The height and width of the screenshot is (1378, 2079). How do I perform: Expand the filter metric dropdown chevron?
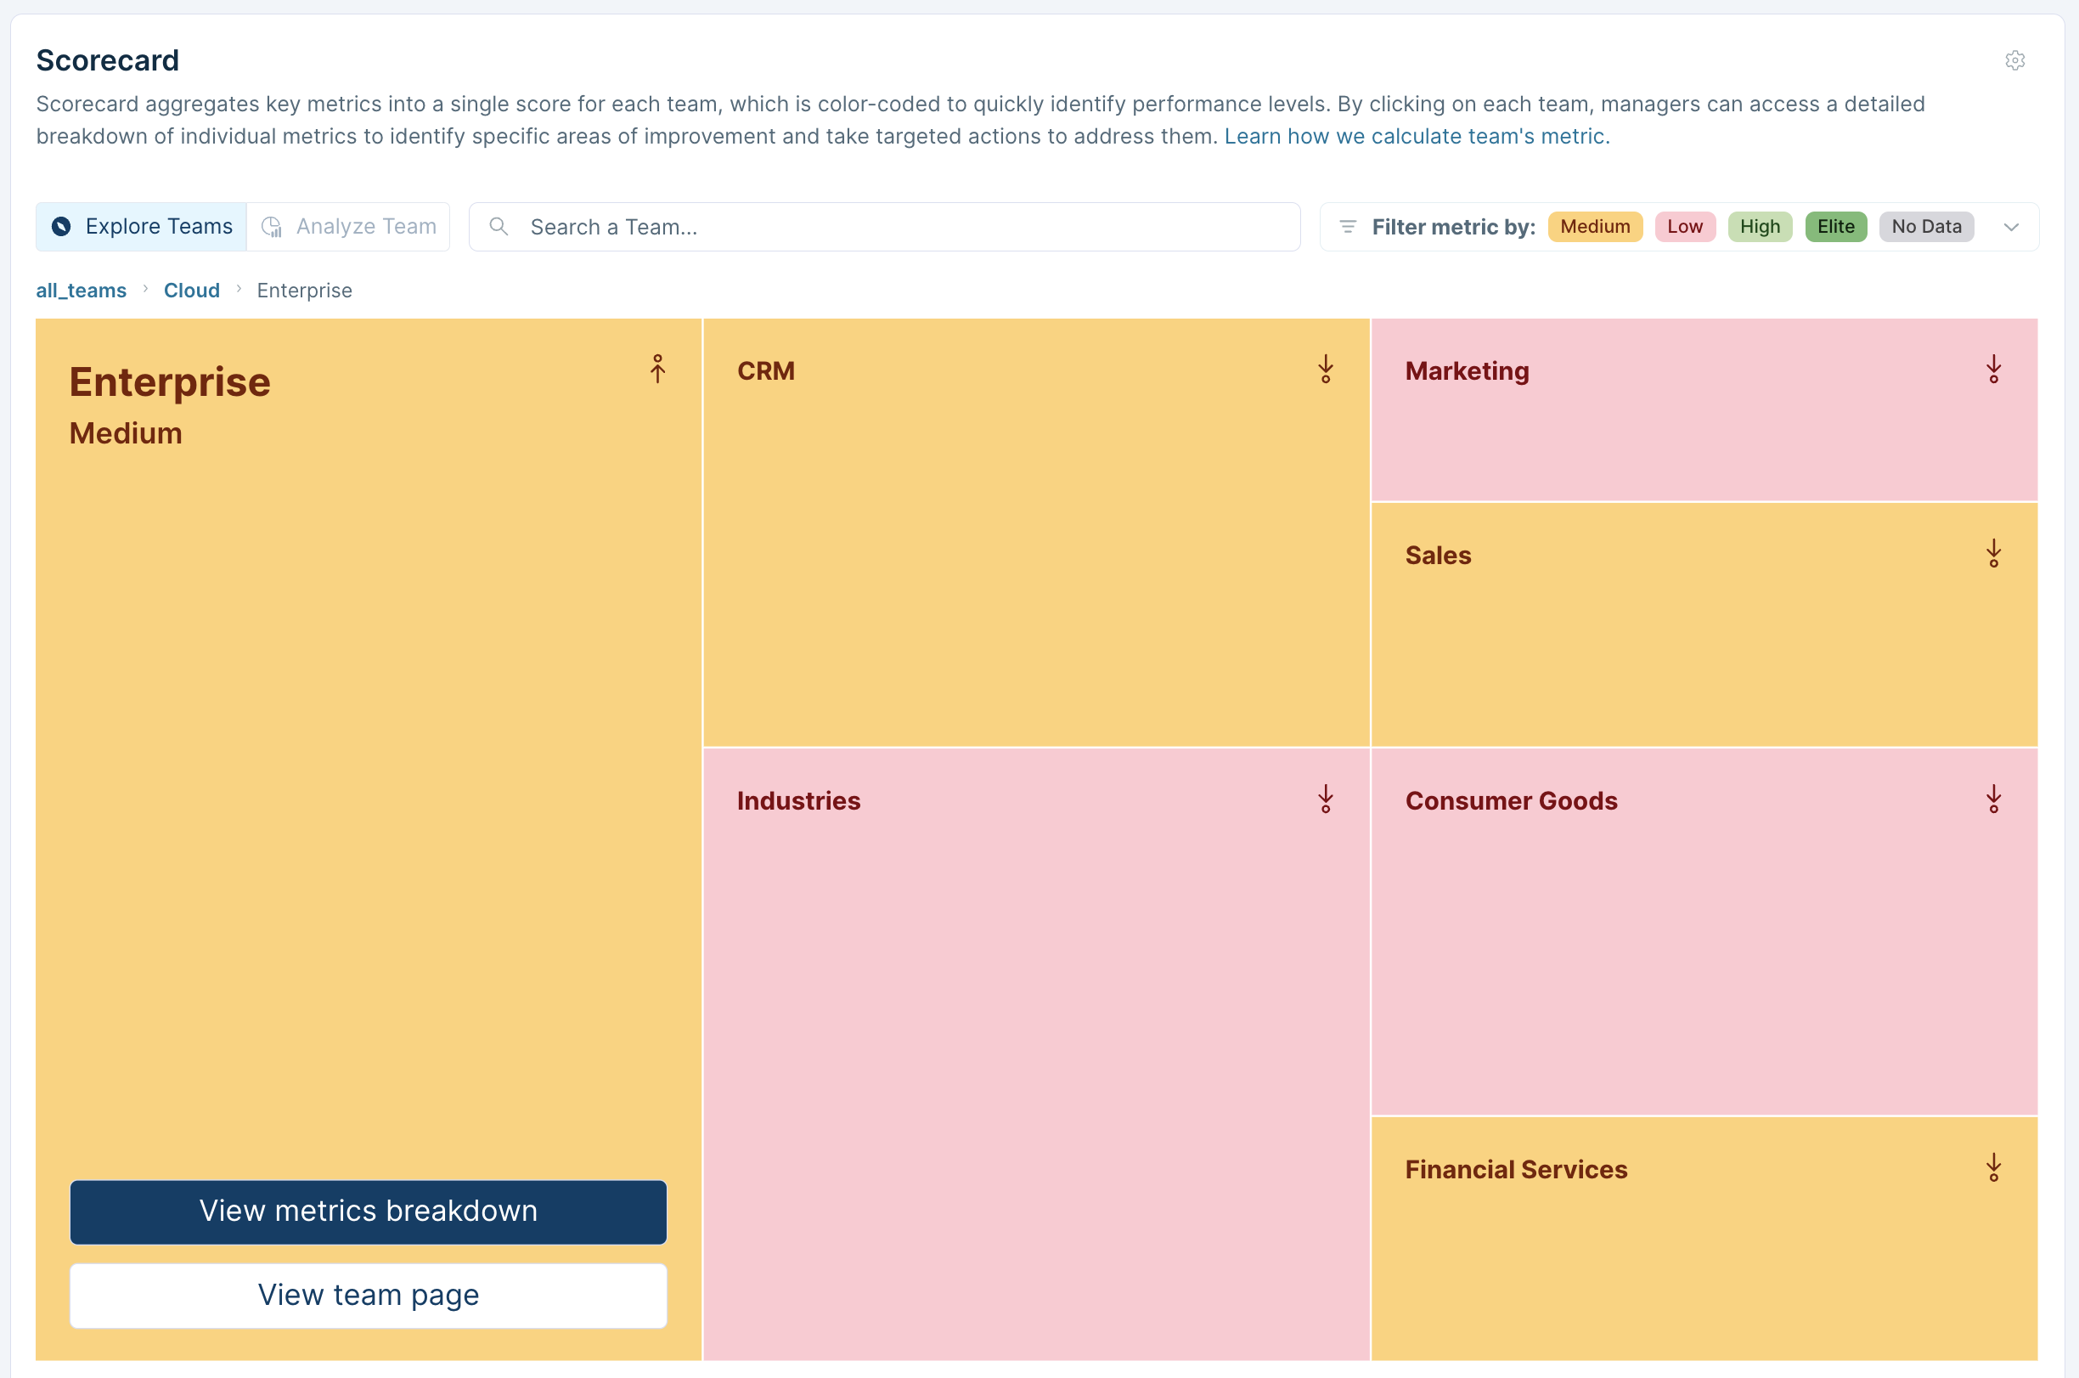click(x=2010, y=228)
